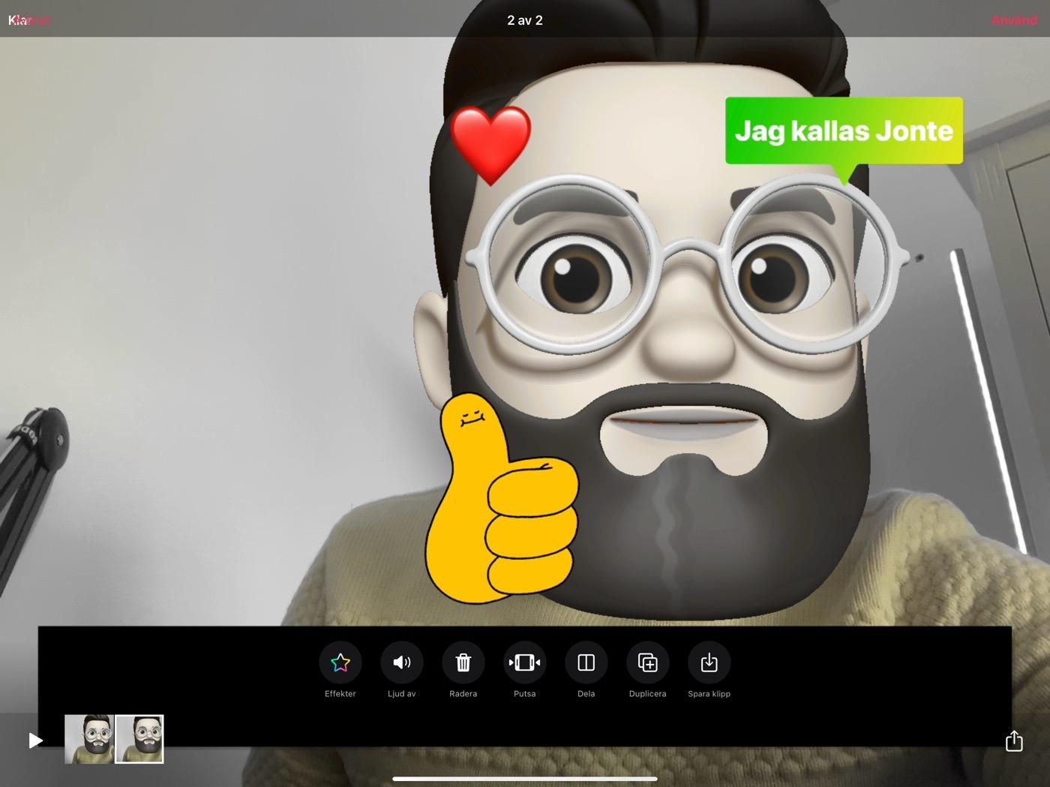Select the "Jag kallas Jonte" speech label
Viewport: 1050px width, 787px height.
844,131
